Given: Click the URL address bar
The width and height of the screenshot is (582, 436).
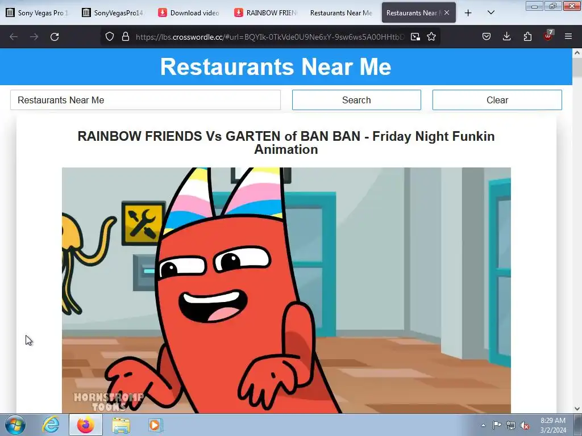Looking at the screenshot, I should [270, 37].
